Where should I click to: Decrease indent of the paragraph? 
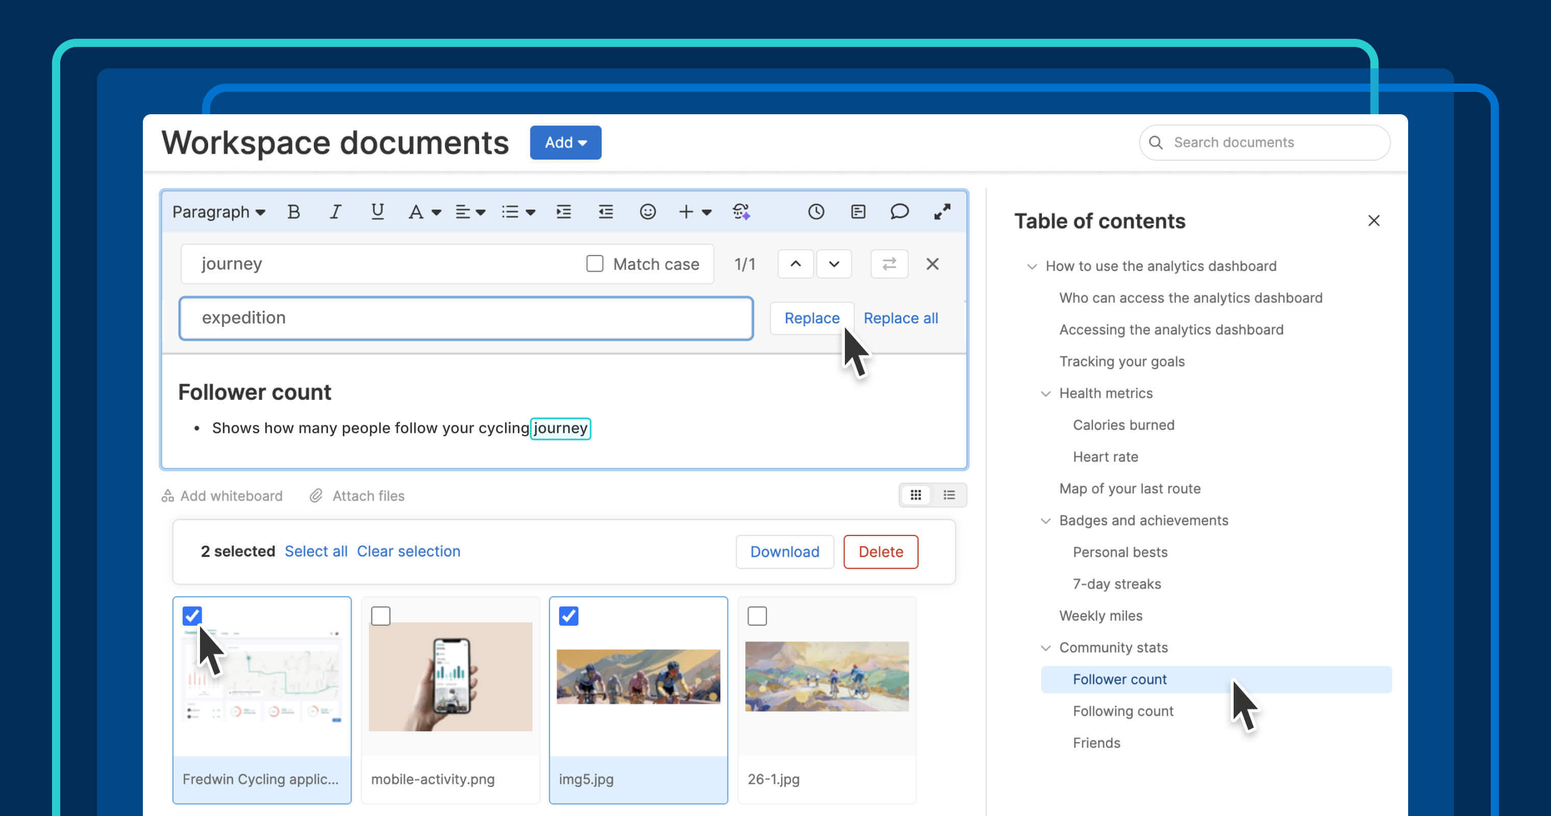point(606,212)
